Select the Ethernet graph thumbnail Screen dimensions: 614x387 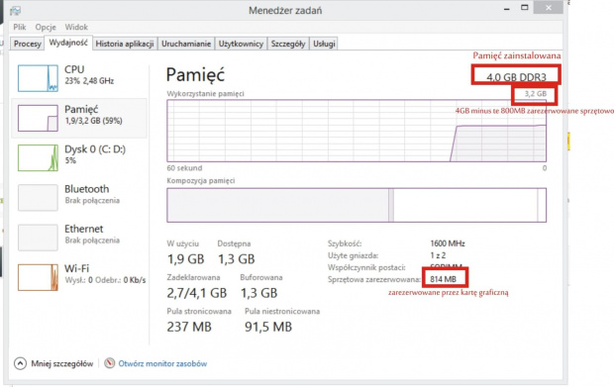coord(38,238)
